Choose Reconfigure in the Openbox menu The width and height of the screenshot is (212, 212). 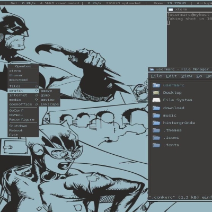23,120
